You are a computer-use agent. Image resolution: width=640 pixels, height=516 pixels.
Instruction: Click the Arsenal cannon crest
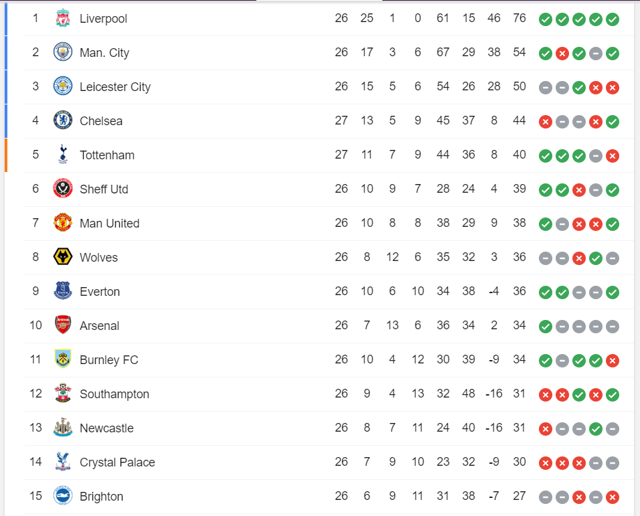pos(63,325)
